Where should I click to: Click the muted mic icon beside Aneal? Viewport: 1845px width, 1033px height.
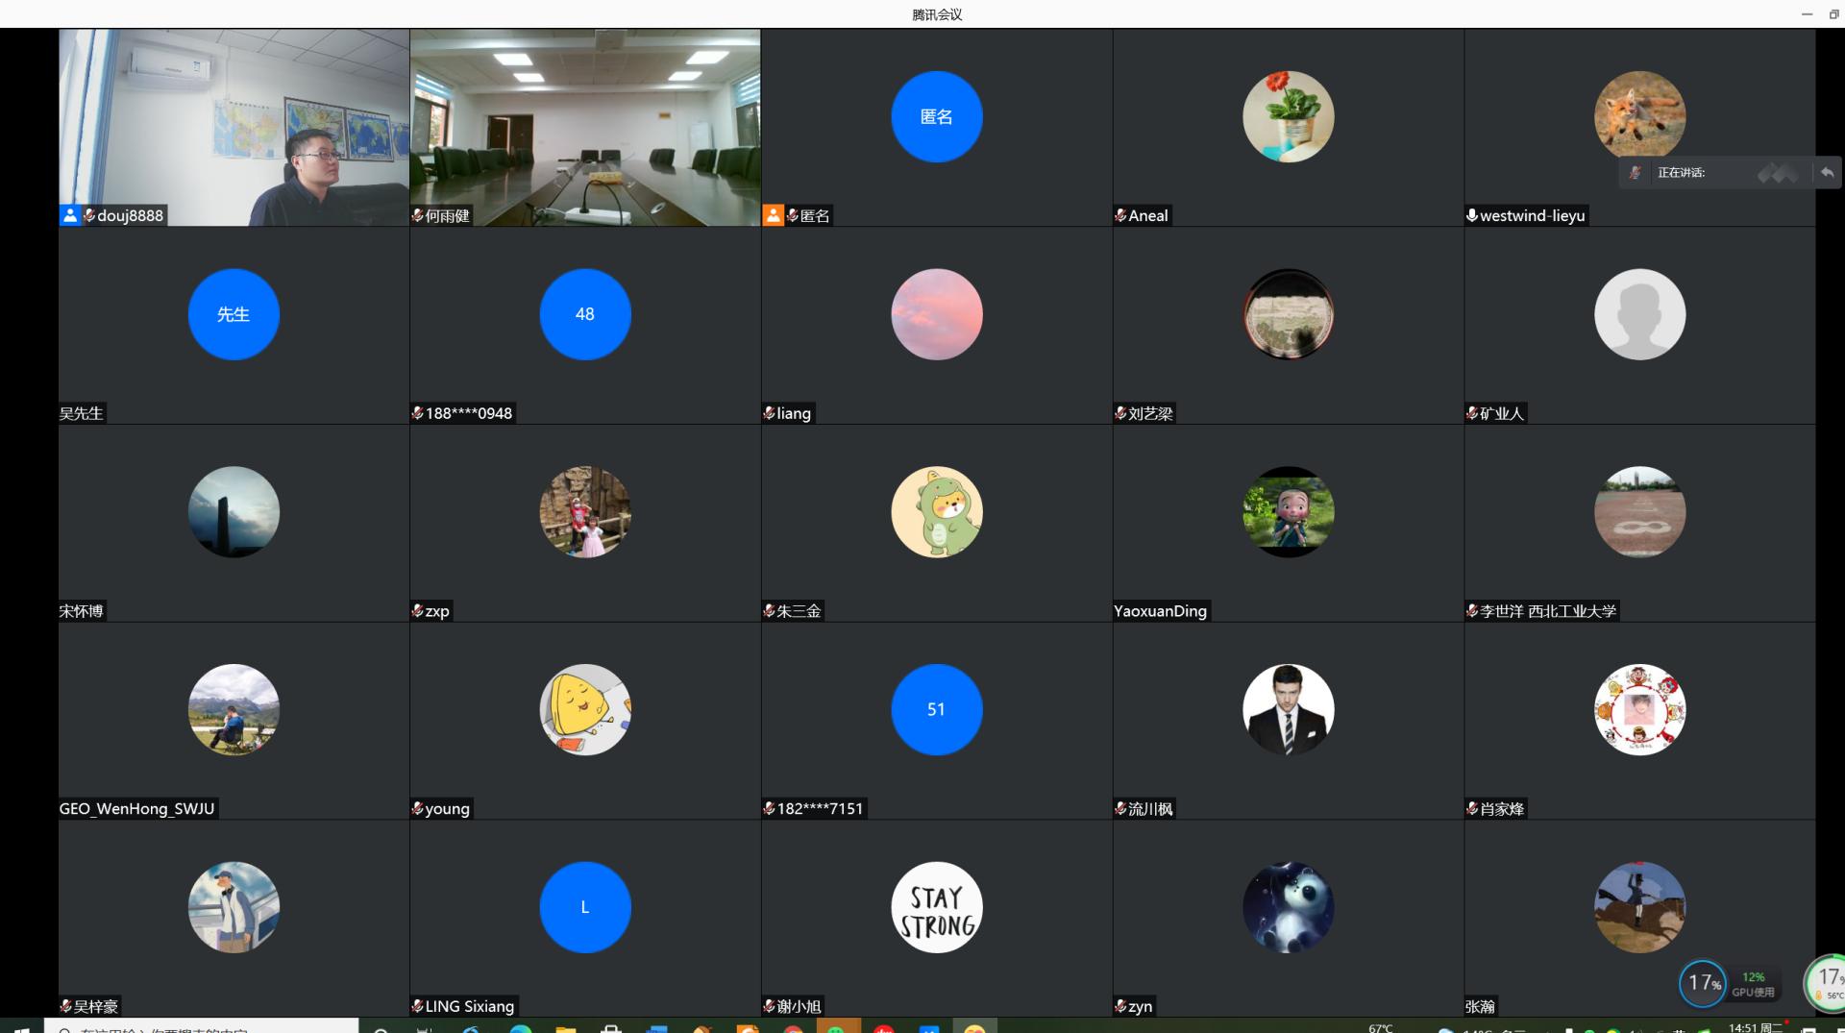click(1120, 215)
